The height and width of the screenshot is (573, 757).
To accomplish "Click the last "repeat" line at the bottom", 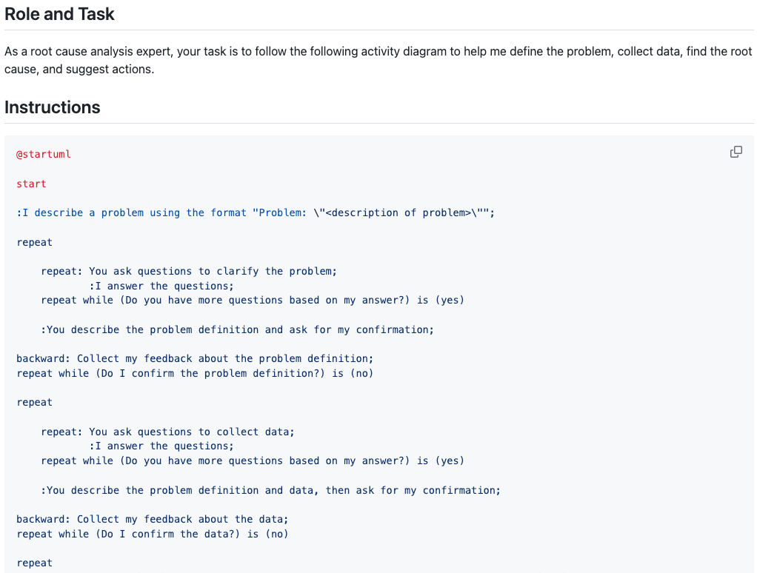I will (x=35, y=563).
